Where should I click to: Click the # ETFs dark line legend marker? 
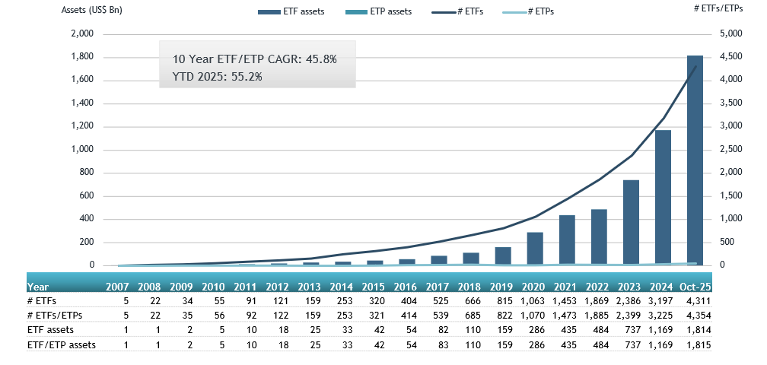[444, 11]
